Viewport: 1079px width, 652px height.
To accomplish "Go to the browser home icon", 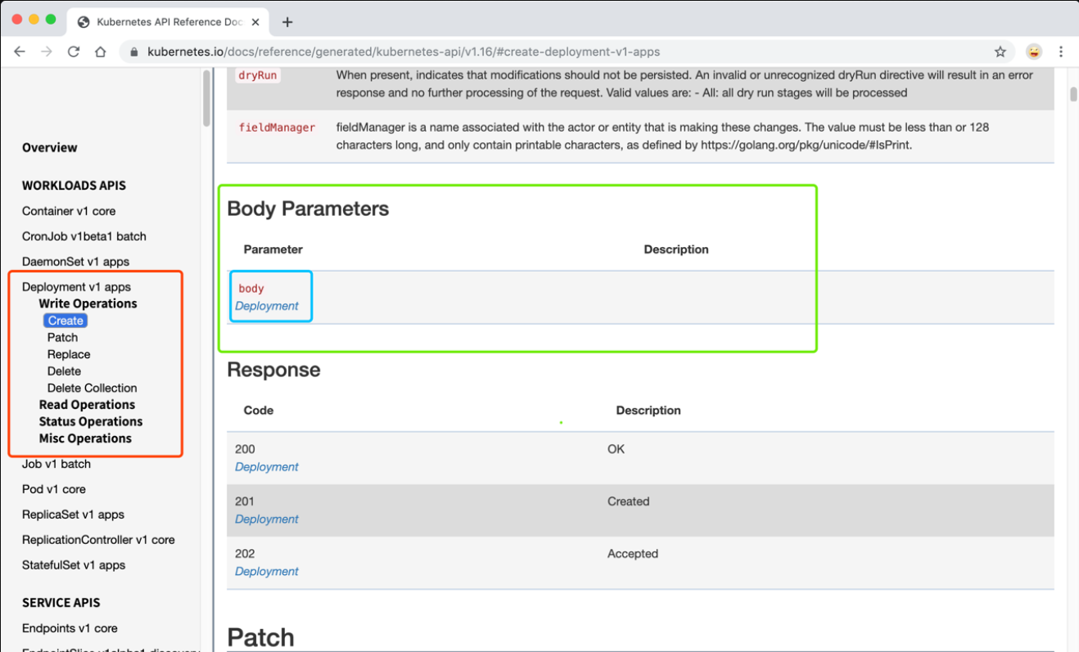I will pyautogui.click(x=100, y=52).
